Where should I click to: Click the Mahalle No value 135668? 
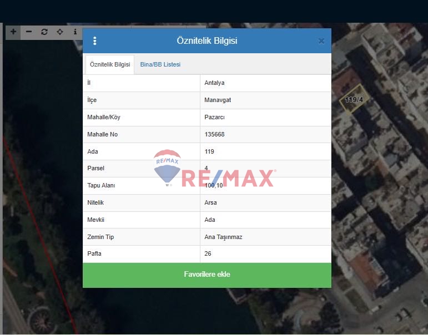coord(216,135)
